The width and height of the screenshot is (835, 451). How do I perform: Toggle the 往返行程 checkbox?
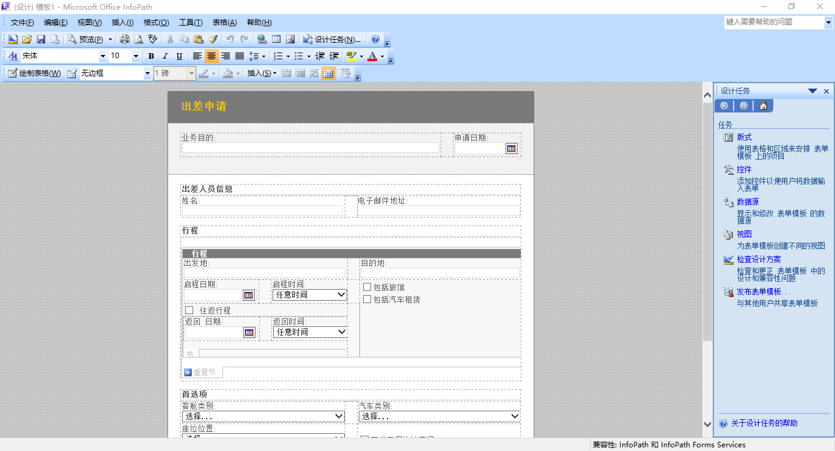coord(189,310)
